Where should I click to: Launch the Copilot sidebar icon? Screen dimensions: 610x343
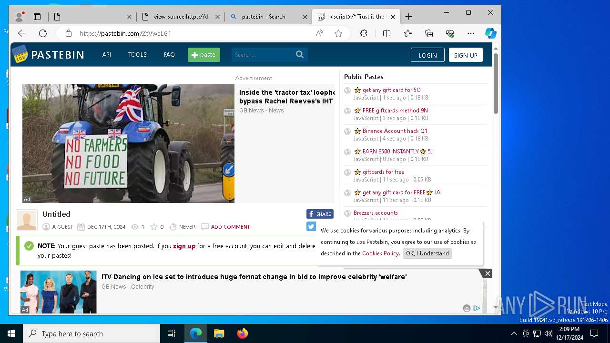click(x=491, y=33)
